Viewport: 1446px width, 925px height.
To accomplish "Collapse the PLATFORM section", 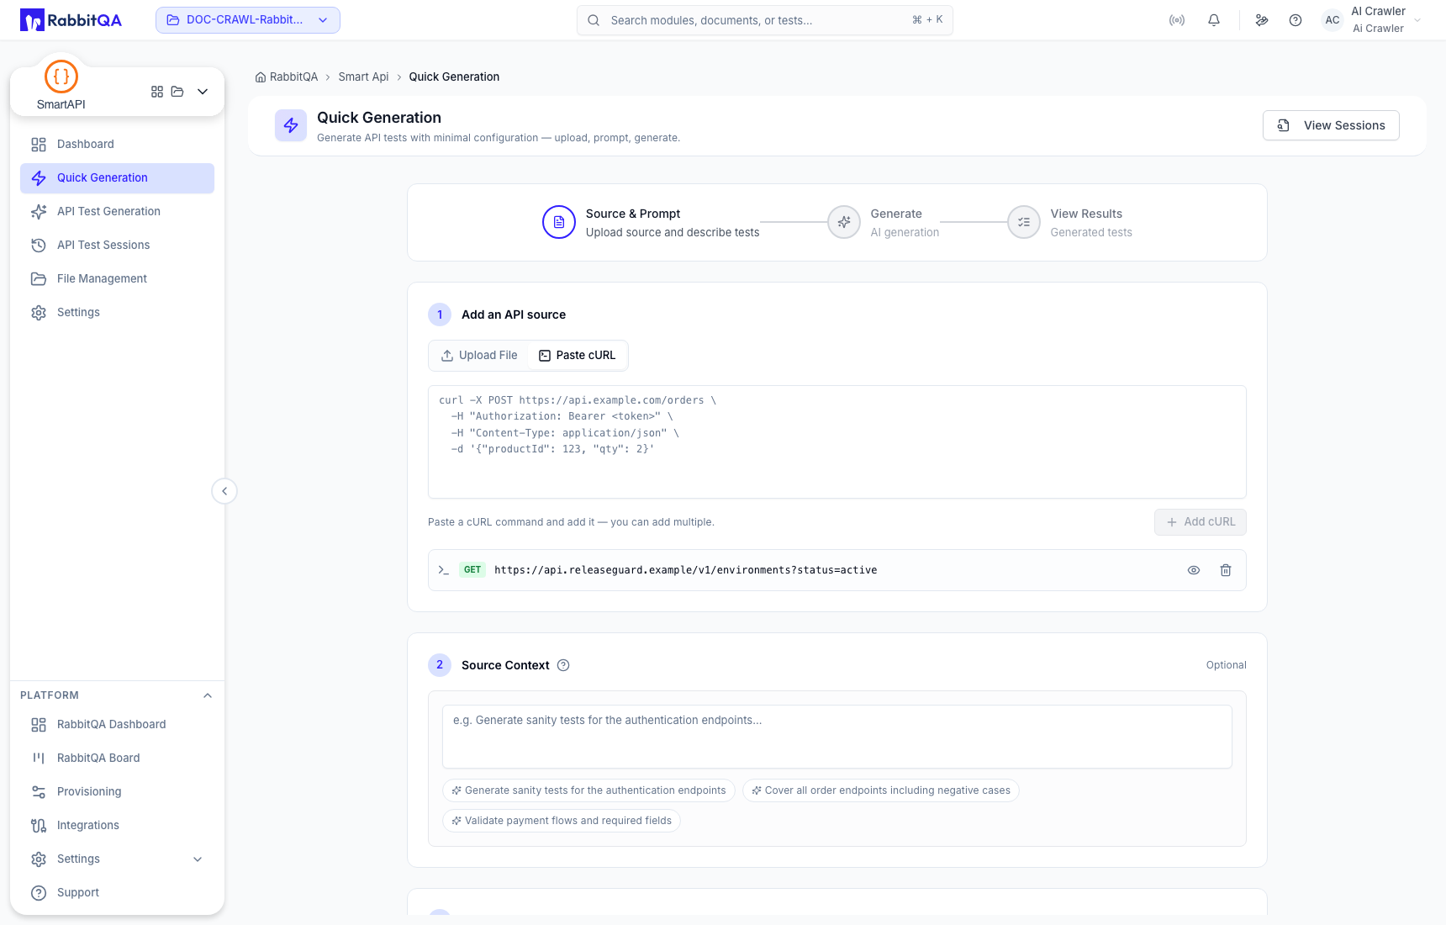I will (208, 695).
